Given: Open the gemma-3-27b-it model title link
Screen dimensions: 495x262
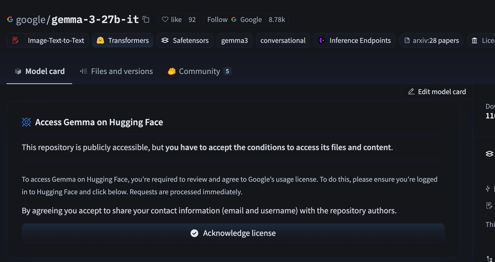Looking at the screenshot, I should click(x=95, y=19).
